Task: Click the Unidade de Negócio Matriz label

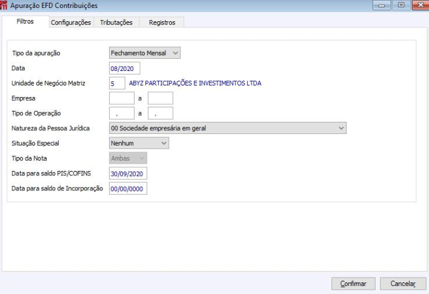Action: point(48,83)
